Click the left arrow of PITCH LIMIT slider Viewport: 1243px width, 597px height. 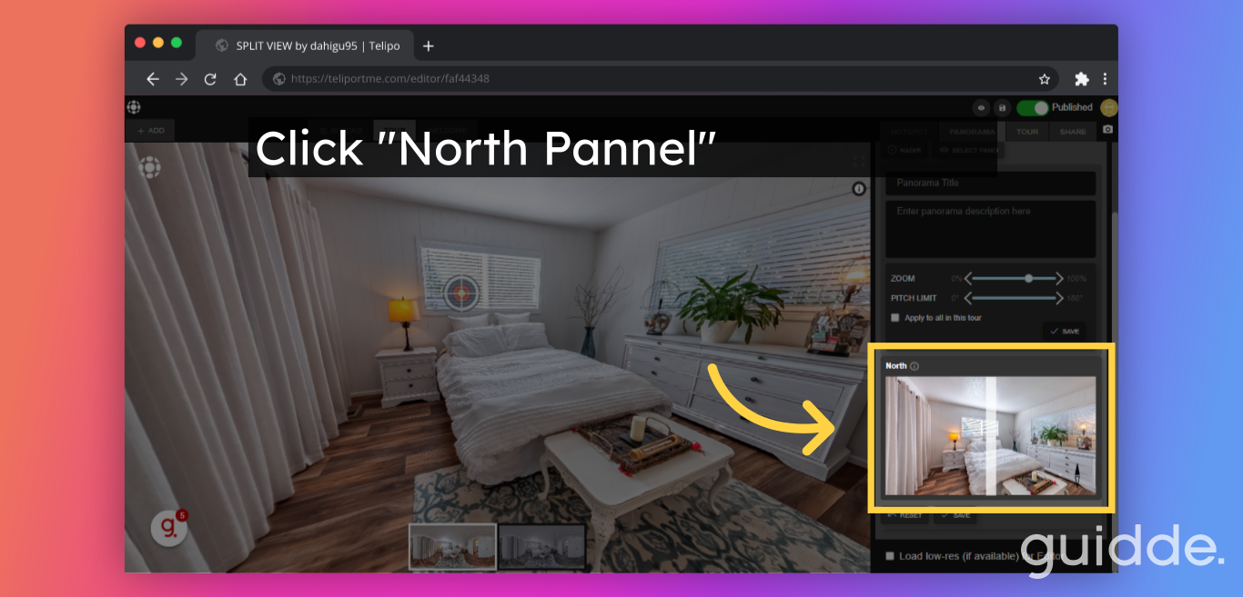point(968,298)
